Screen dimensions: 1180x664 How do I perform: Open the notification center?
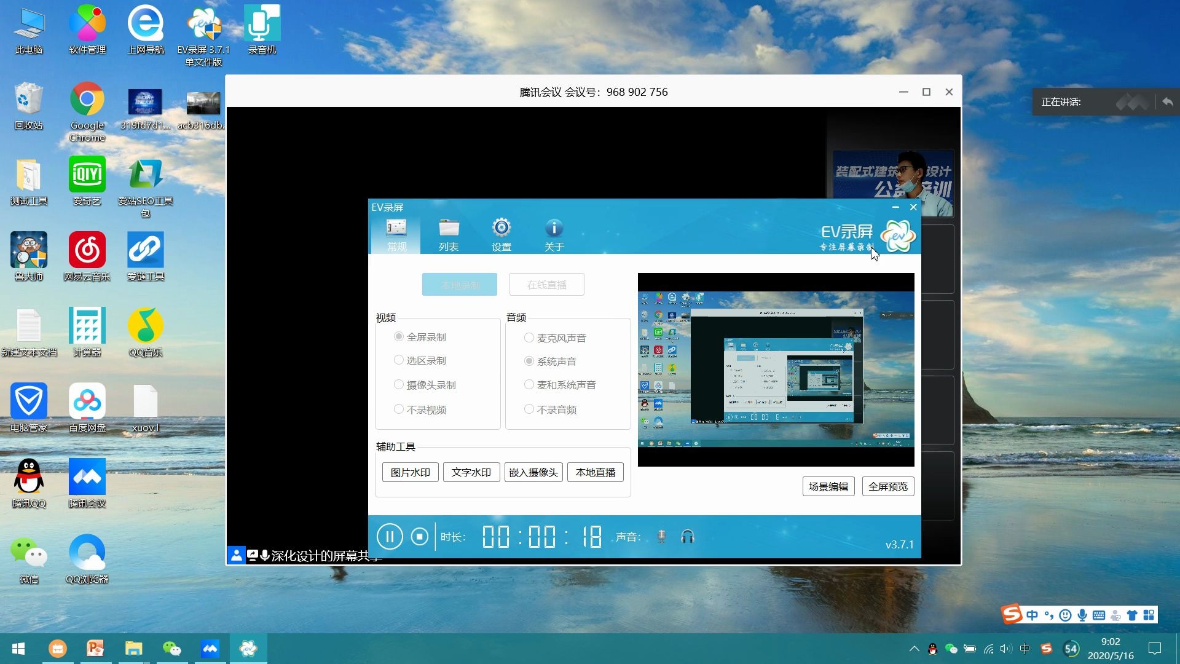coord(1155,649)
